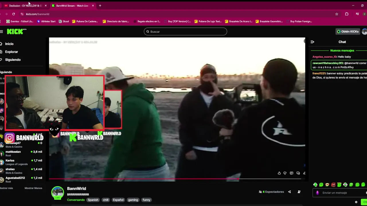Image resolution: width=367 pixels, height=206 pixels.
Task: Open shelao channel in sidebar
Action: point(21,171)
